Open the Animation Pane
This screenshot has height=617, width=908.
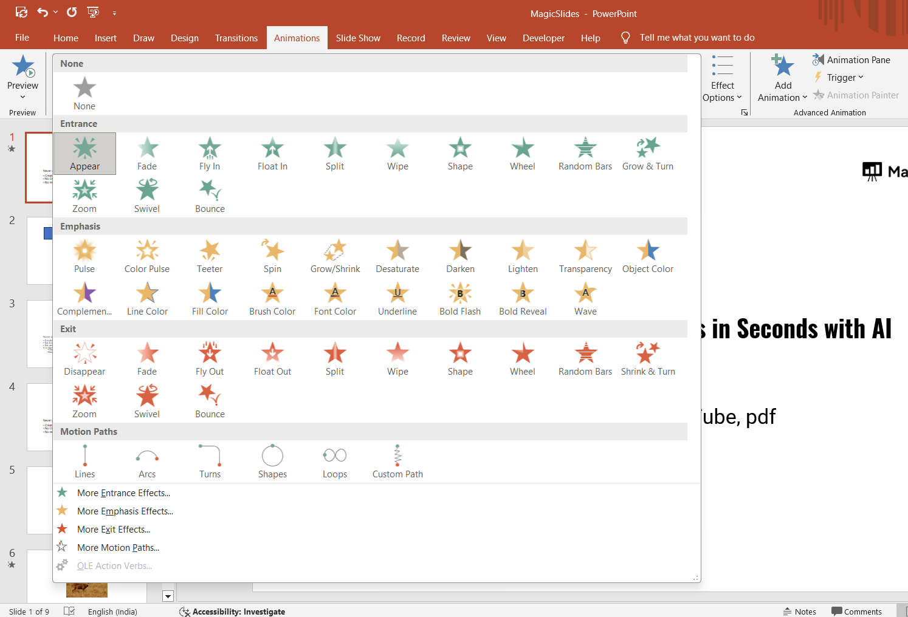tap(851, 60)
